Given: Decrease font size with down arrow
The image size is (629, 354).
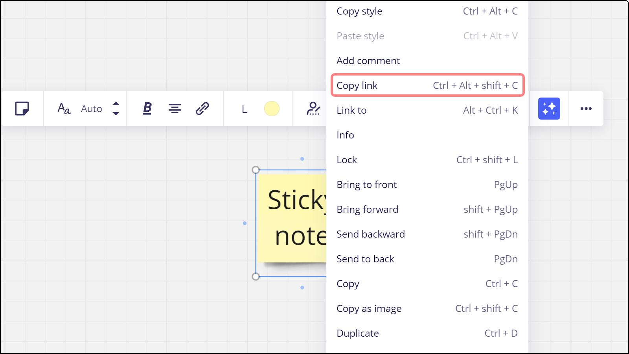Looking at the screenshot, I should tap(116, 114).
